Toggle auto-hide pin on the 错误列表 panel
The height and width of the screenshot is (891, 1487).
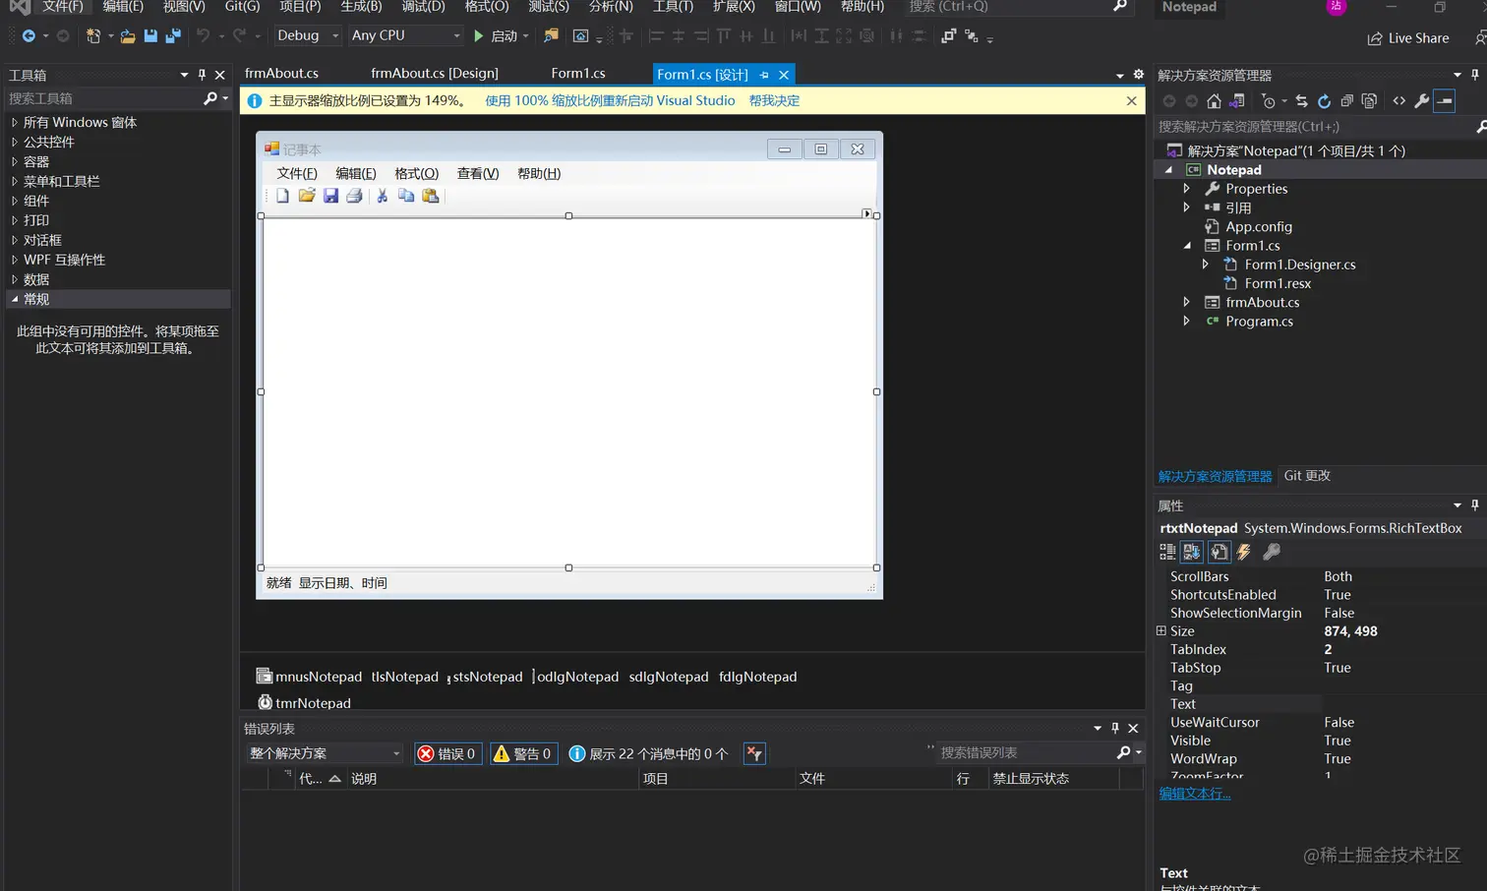point(1114,729)
